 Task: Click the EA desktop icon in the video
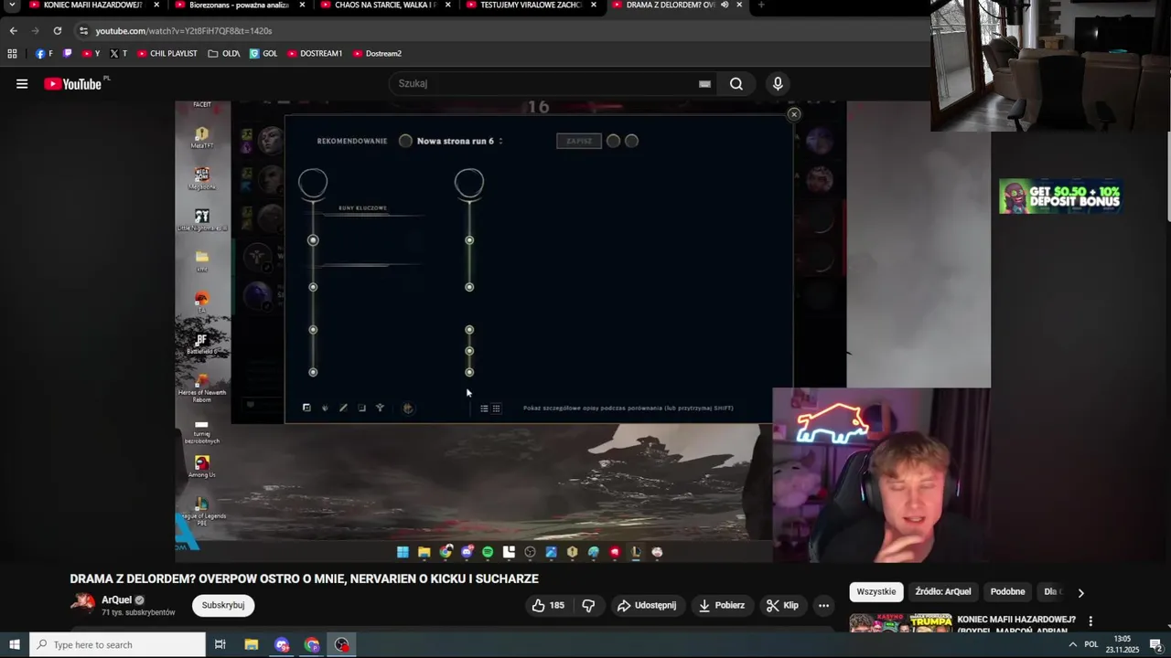point(202,302)
